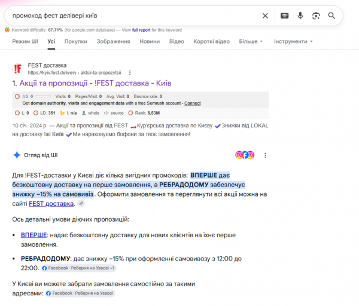Submit search with magnifying glass icon

coord(331,16)
